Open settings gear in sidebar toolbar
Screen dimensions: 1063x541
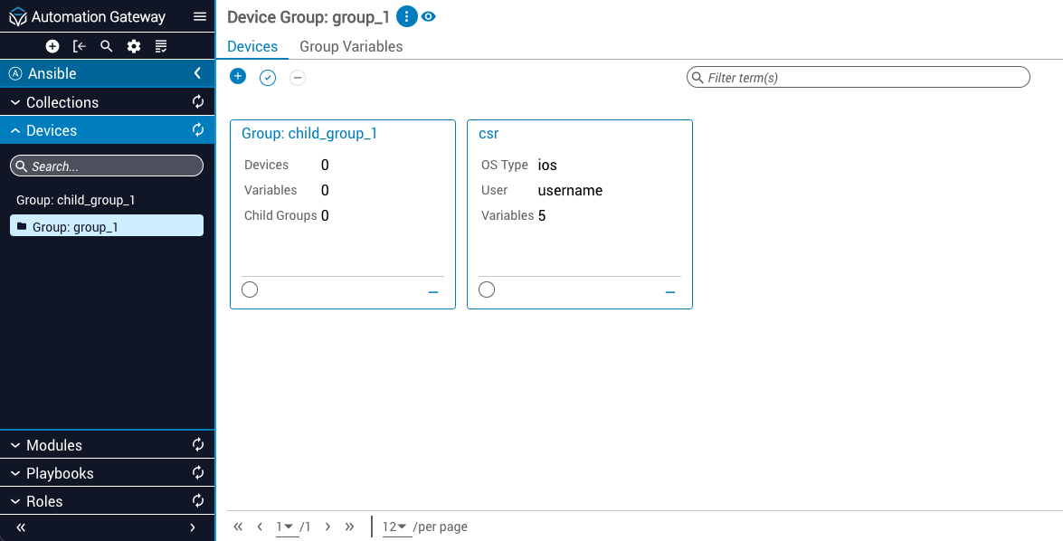tap(134, 46)
